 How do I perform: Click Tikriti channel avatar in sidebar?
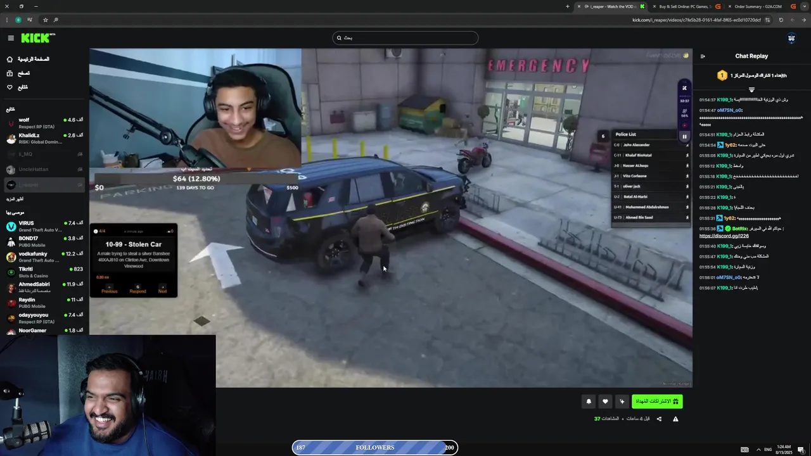pyautogui.click(x=11, y=272)
